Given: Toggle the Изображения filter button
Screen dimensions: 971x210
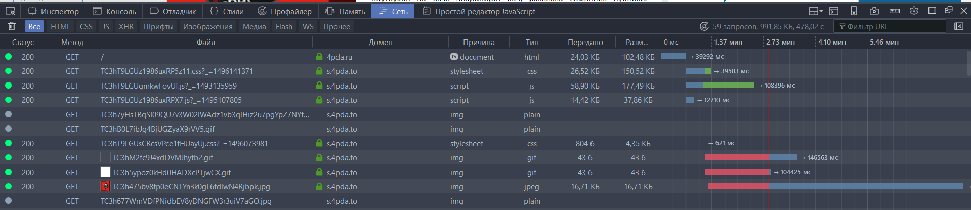Looking at the screenshot, I should click(x=207, y=26).
